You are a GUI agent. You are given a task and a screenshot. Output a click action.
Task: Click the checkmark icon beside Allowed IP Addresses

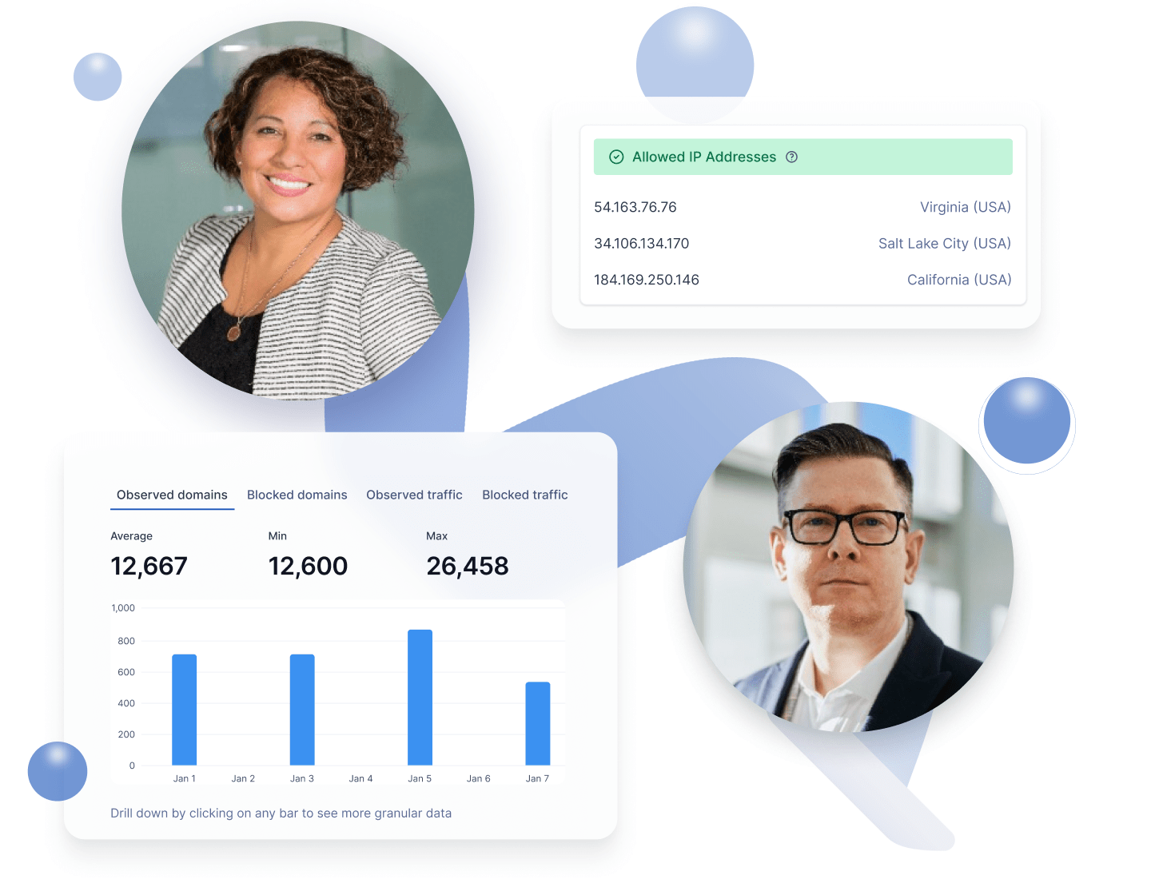point(616,157)
